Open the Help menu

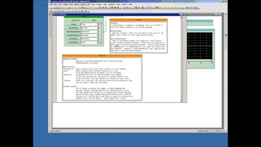coord(130,4)
